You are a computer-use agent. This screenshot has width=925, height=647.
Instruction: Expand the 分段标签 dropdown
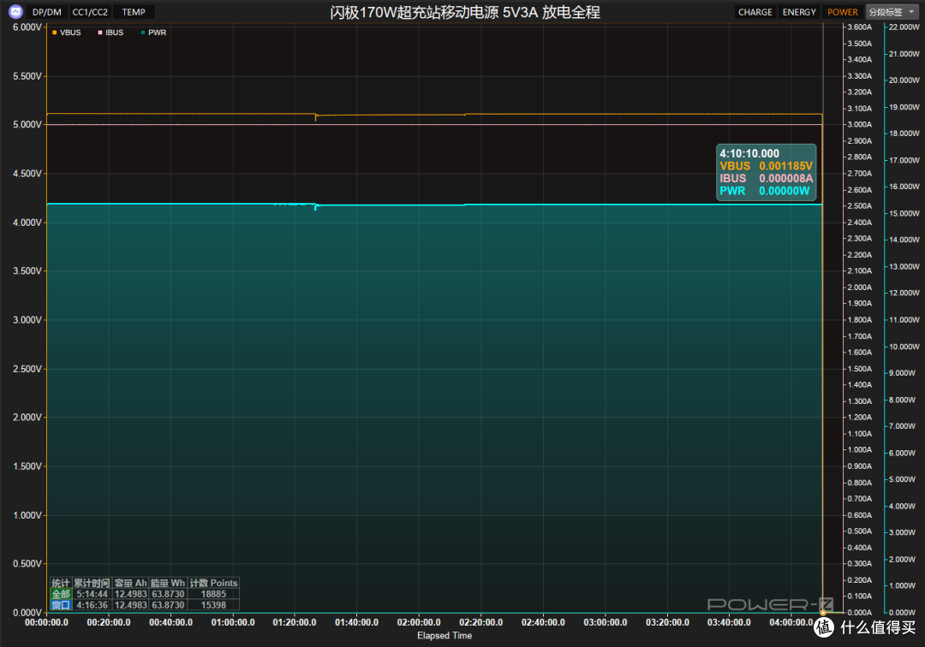(x=892, y=12)
